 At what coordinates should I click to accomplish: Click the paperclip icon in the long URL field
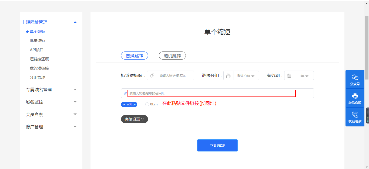[x=125, y=93]
